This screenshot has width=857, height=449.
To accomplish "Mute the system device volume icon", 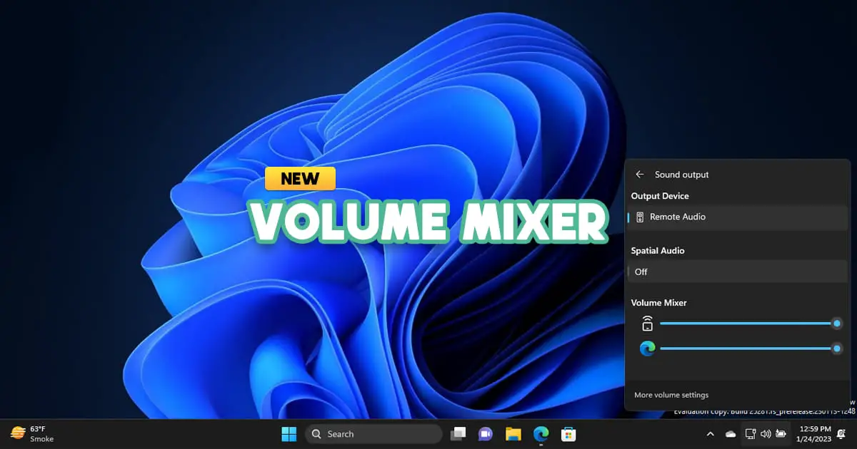I will coord(647,324).
